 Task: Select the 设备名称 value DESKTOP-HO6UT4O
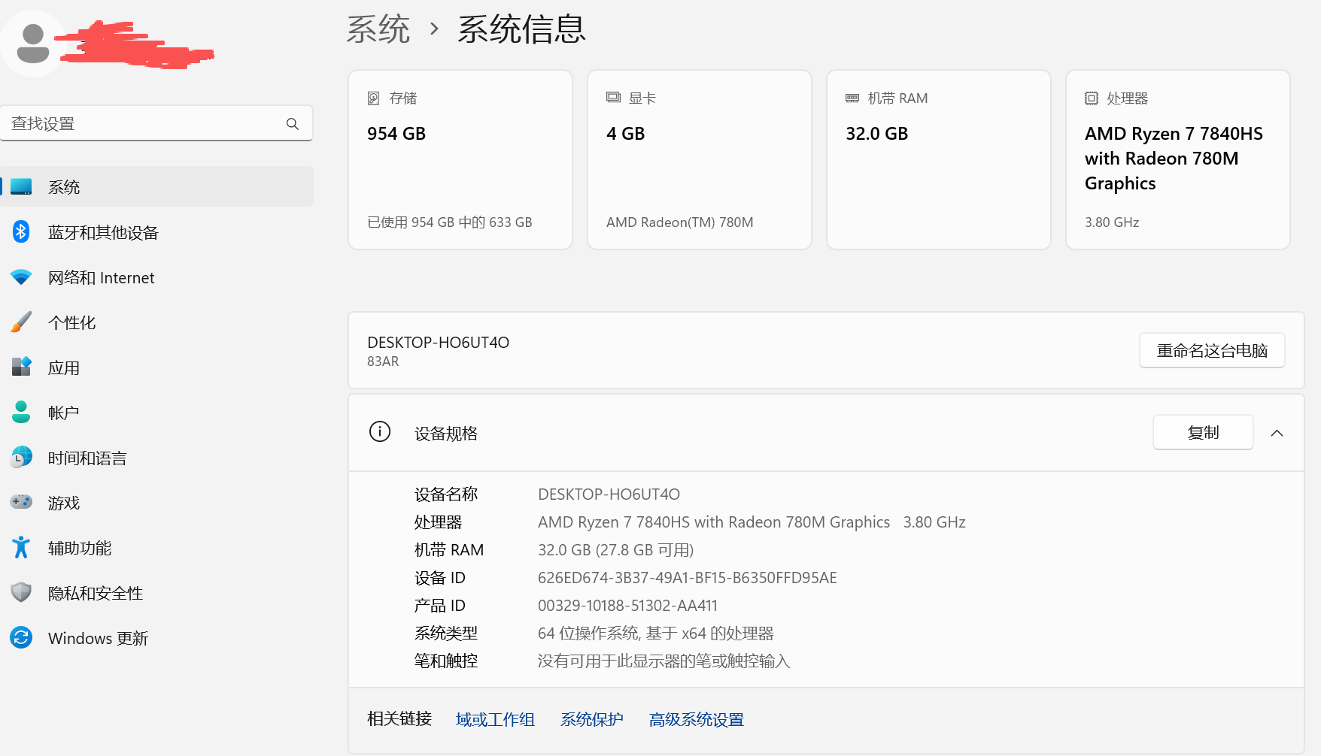click(609, 494)
